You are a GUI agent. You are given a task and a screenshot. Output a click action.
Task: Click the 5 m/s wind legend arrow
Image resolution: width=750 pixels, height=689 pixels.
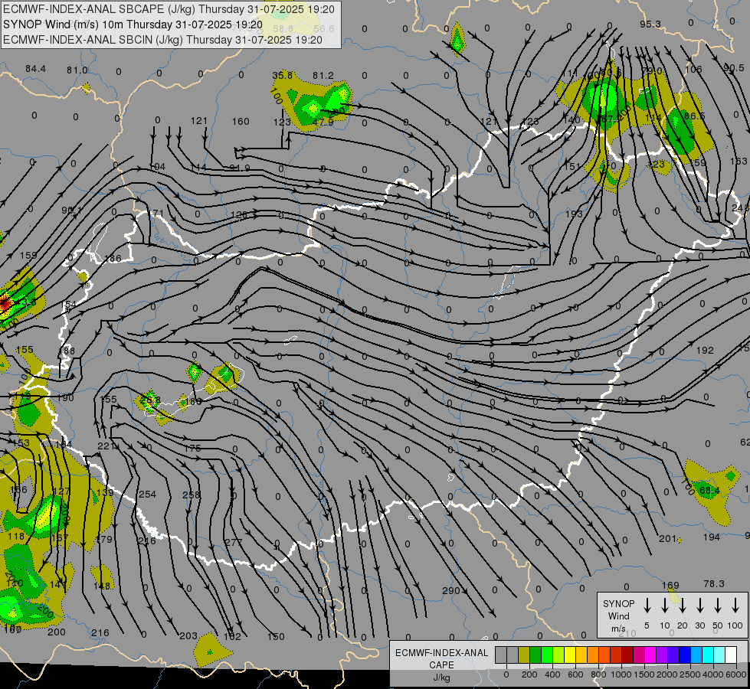coord(647,606)
